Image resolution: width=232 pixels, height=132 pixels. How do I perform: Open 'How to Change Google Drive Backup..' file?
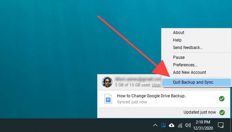pyautogui.click(x=152, y=96)
